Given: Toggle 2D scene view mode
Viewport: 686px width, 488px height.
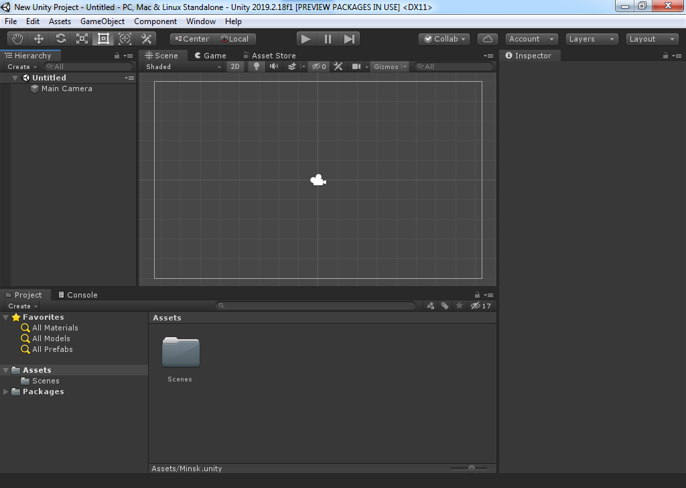Looking at the screenshot, I should [235, 66].
